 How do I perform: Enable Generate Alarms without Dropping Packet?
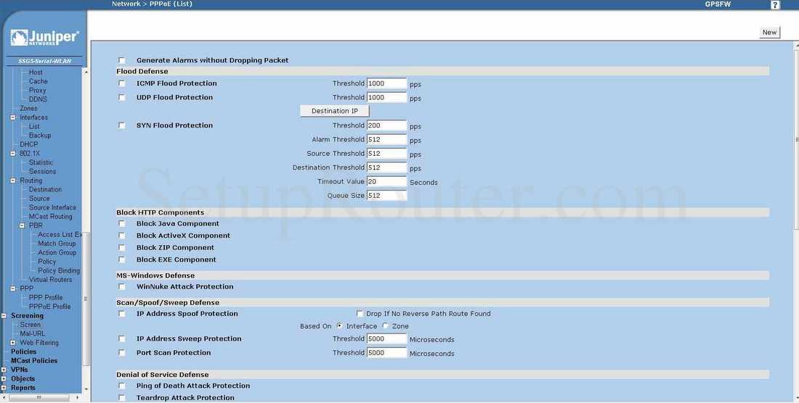pyautogui.click(x=122, y=60)
